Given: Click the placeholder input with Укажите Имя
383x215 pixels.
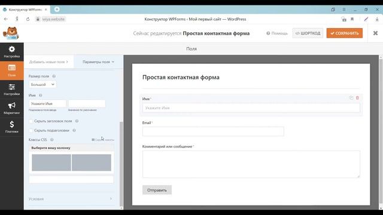Looking at the screenshot, I should (47, 103).
